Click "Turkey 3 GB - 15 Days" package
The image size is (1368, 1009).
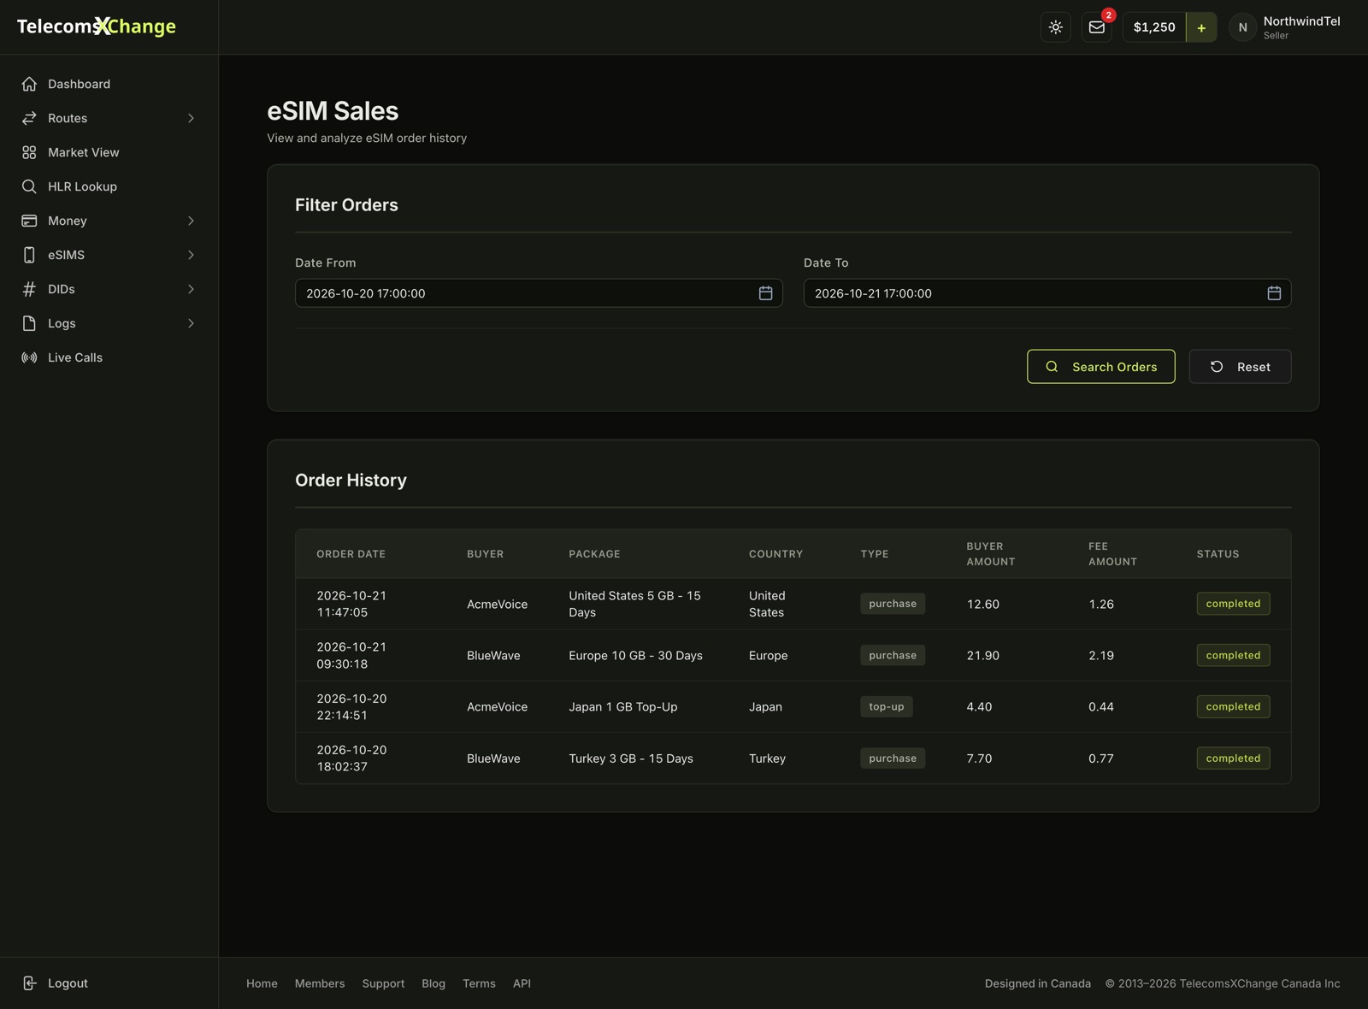[631, 758]
